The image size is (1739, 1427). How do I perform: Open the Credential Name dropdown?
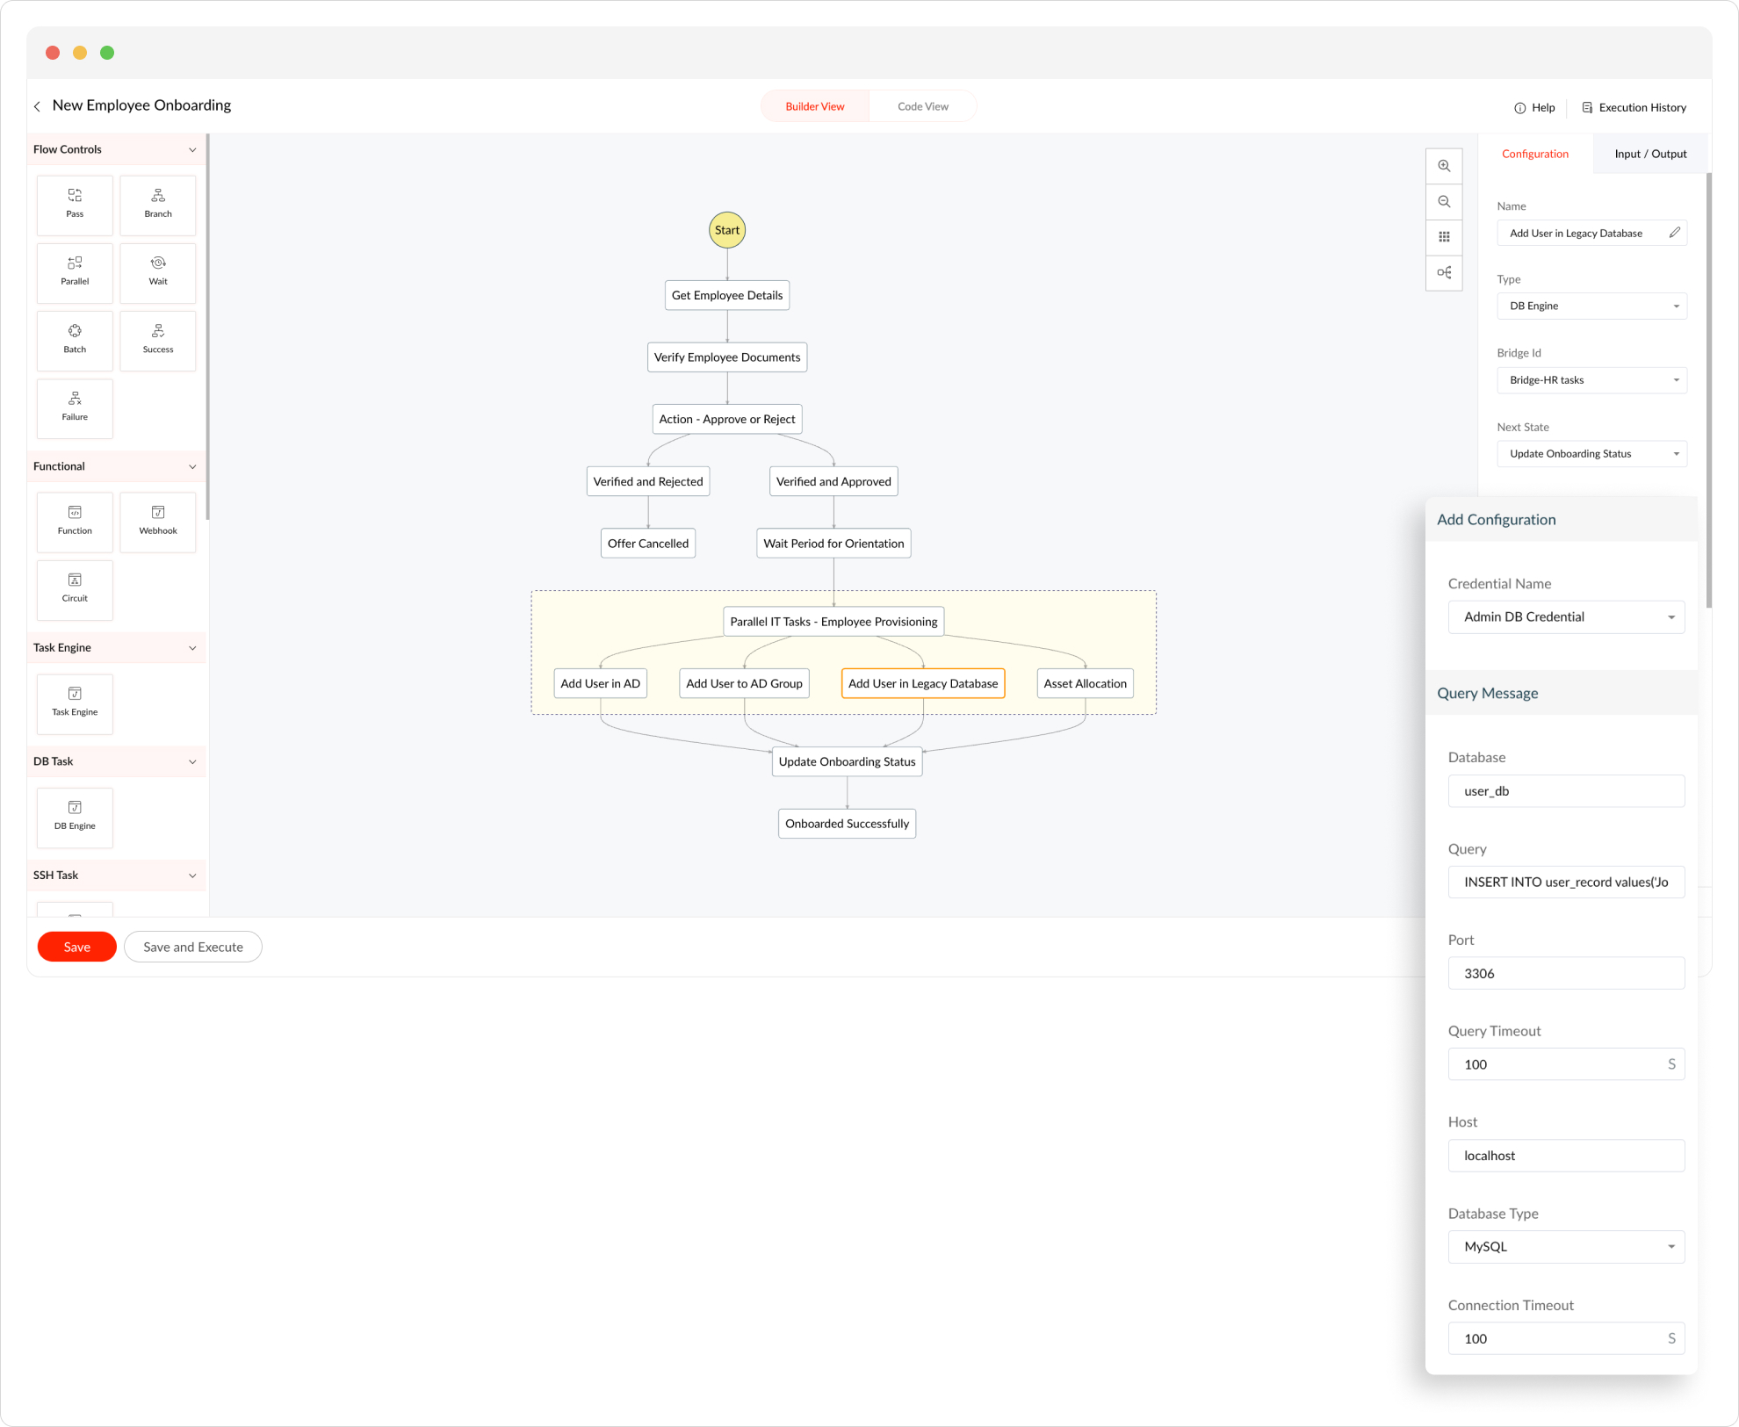(x=1566, y=616)
